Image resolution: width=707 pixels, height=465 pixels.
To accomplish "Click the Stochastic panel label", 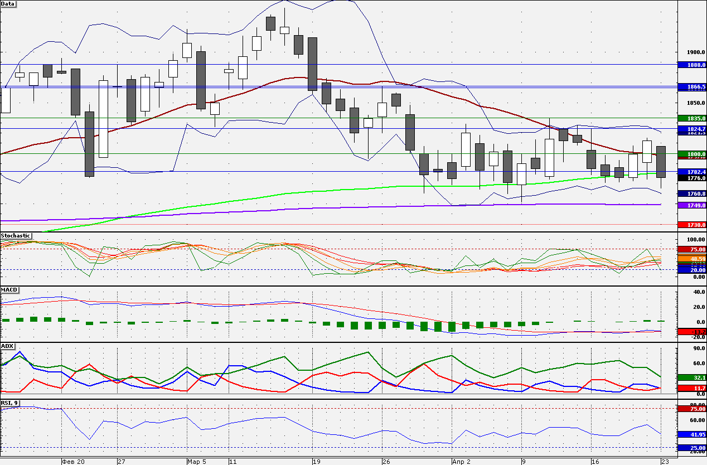I will (x=16, y=235).
